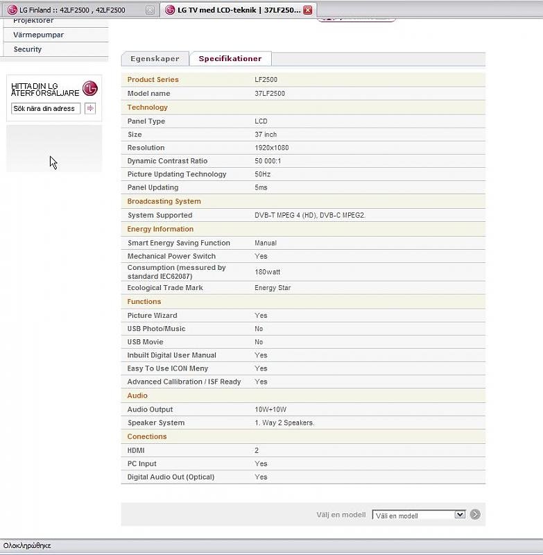The image size is (543, 555).
Task: Click the 180watt consumption value
Action: (x=267, y=272)
